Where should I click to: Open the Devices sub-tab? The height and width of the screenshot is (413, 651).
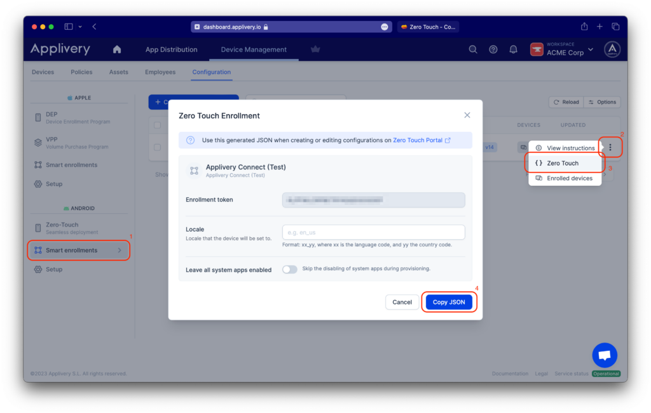coord(43,72)
